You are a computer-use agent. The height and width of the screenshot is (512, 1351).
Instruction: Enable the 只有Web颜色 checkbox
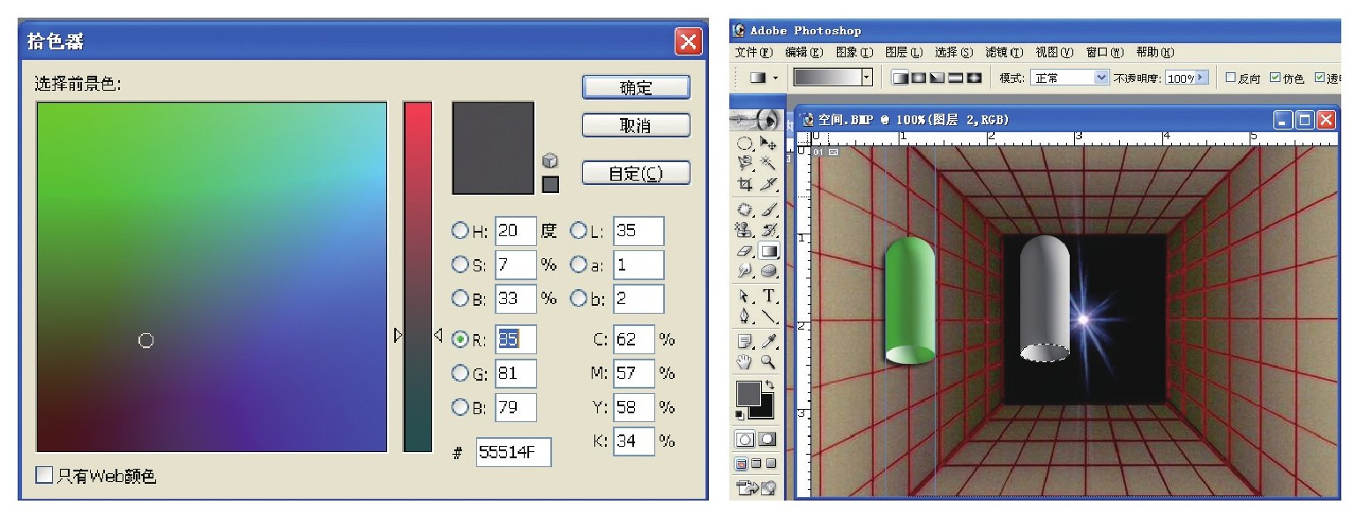[44, 475]
